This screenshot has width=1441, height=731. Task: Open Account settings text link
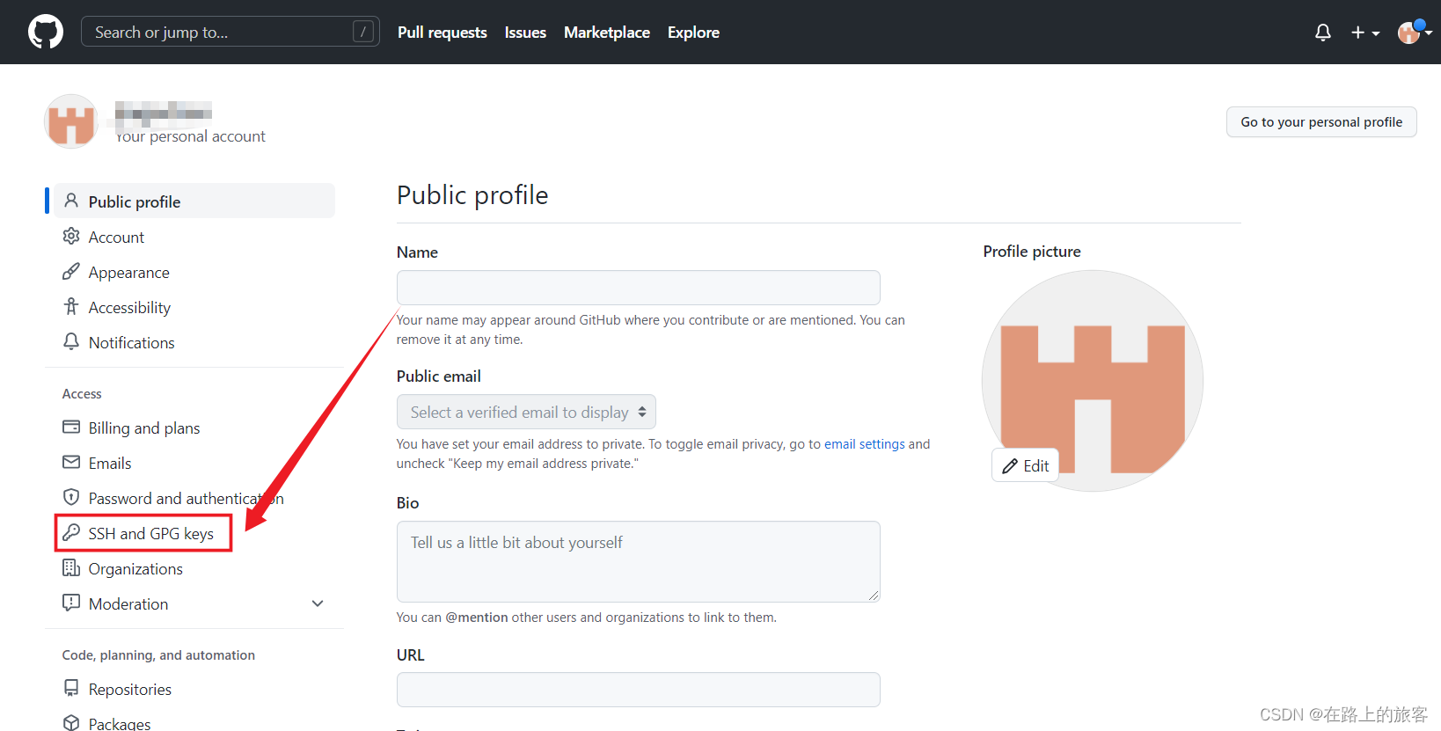click(x=116, y=238)
